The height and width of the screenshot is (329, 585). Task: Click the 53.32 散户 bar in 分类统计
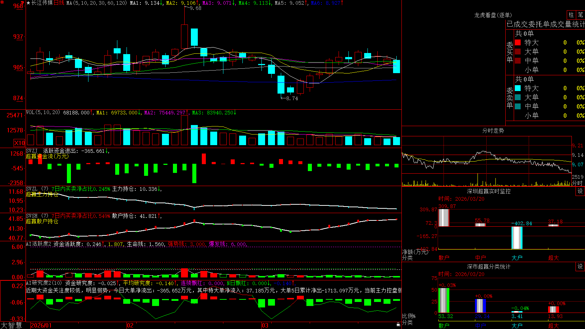(x=444, y=300)
